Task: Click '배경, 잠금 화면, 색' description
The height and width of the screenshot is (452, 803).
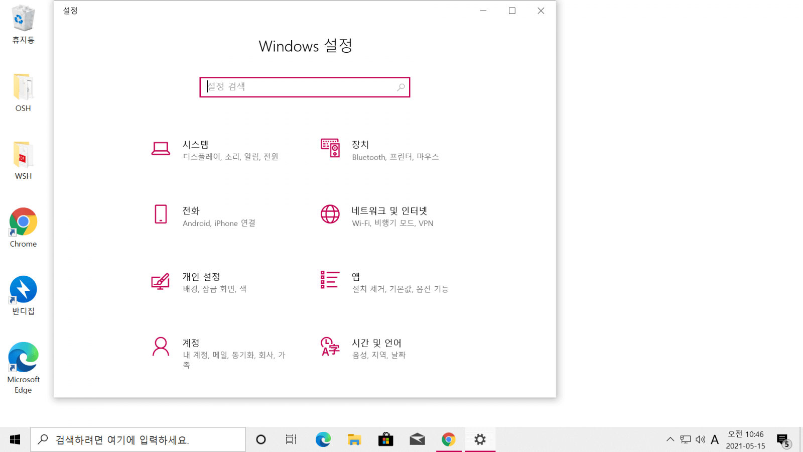Action: tap(215, 289)
